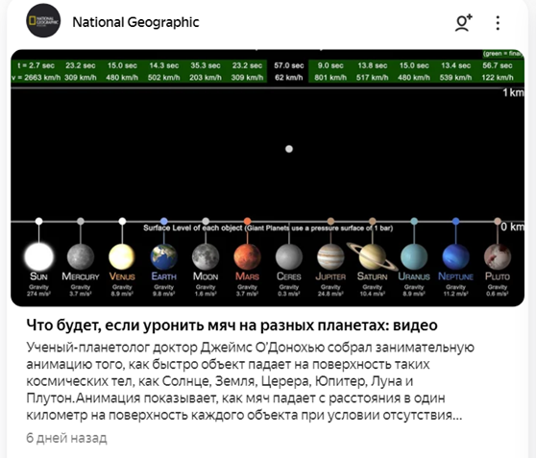
Task: Subscribe with the add-person icon
Action: 463,22
